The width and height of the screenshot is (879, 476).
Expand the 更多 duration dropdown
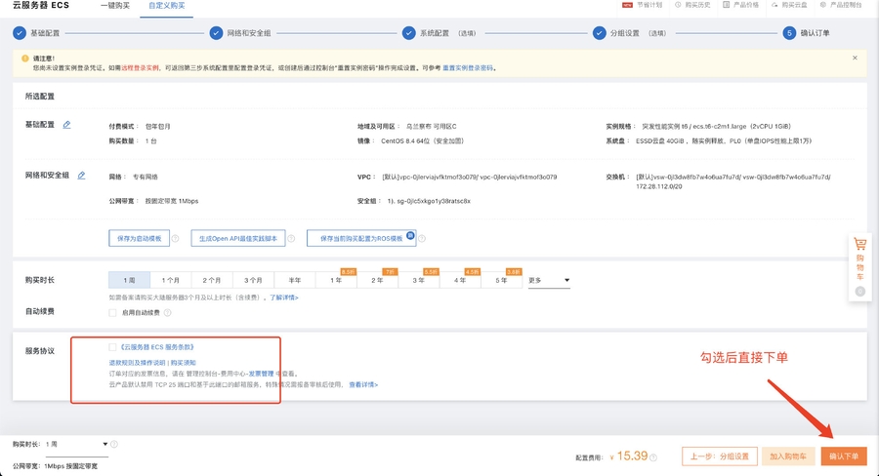pos(549,280)
